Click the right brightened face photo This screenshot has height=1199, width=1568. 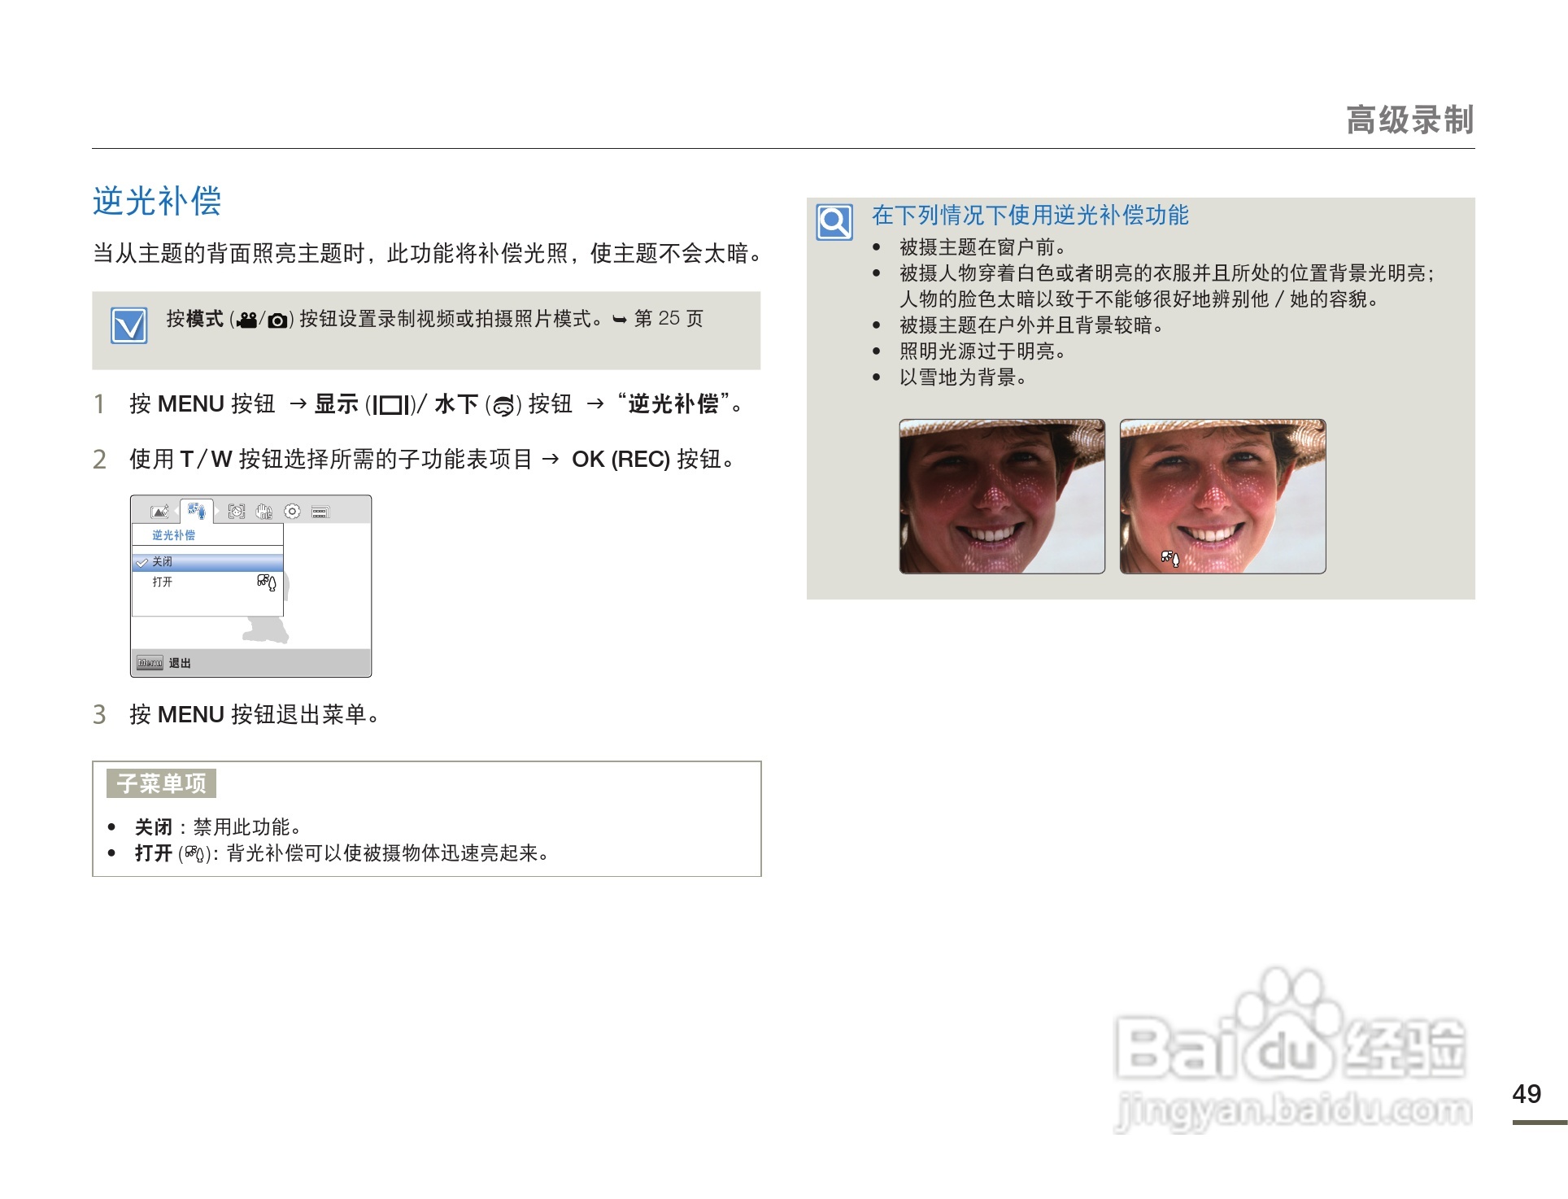point(1222,496)
